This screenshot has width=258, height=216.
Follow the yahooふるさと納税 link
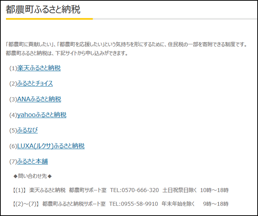tap(42, 115)
